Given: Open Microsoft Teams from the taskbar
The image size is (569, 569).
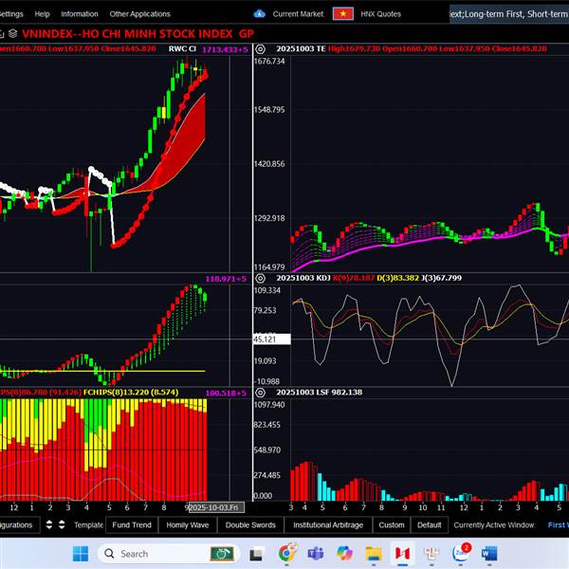Looking at the screenshot, I should (x=315, y=553).
